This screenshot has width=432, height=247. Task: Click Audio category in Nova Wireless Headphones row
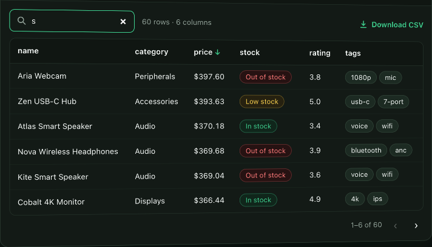click(x=145, y=151)
